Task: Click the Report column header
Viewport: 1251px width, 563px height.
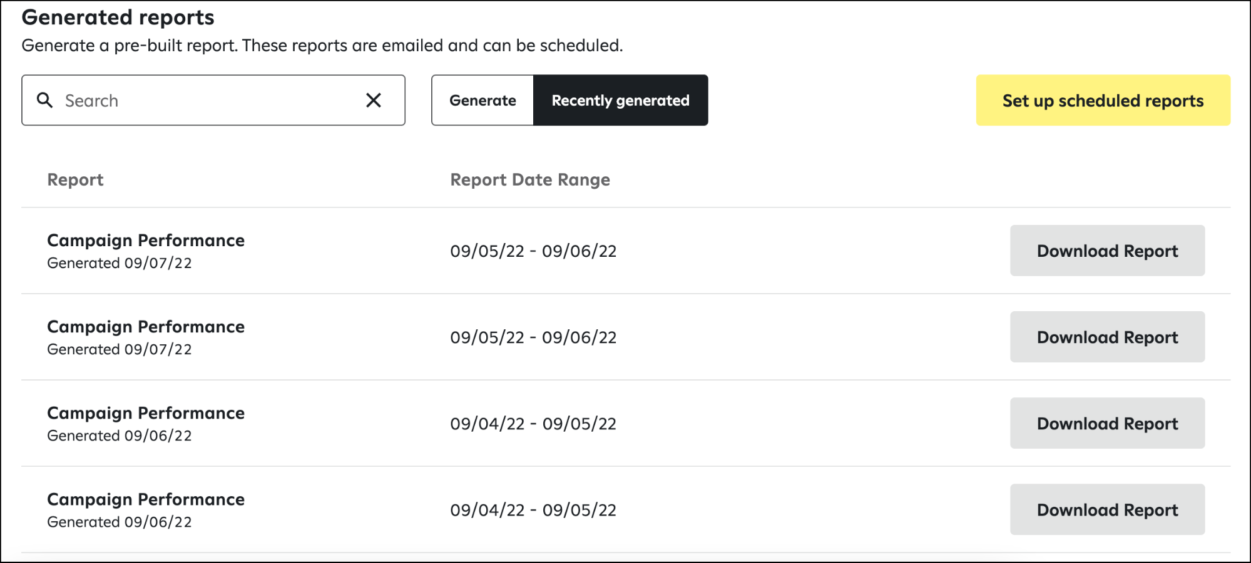Action: click(x=75, y=180)
